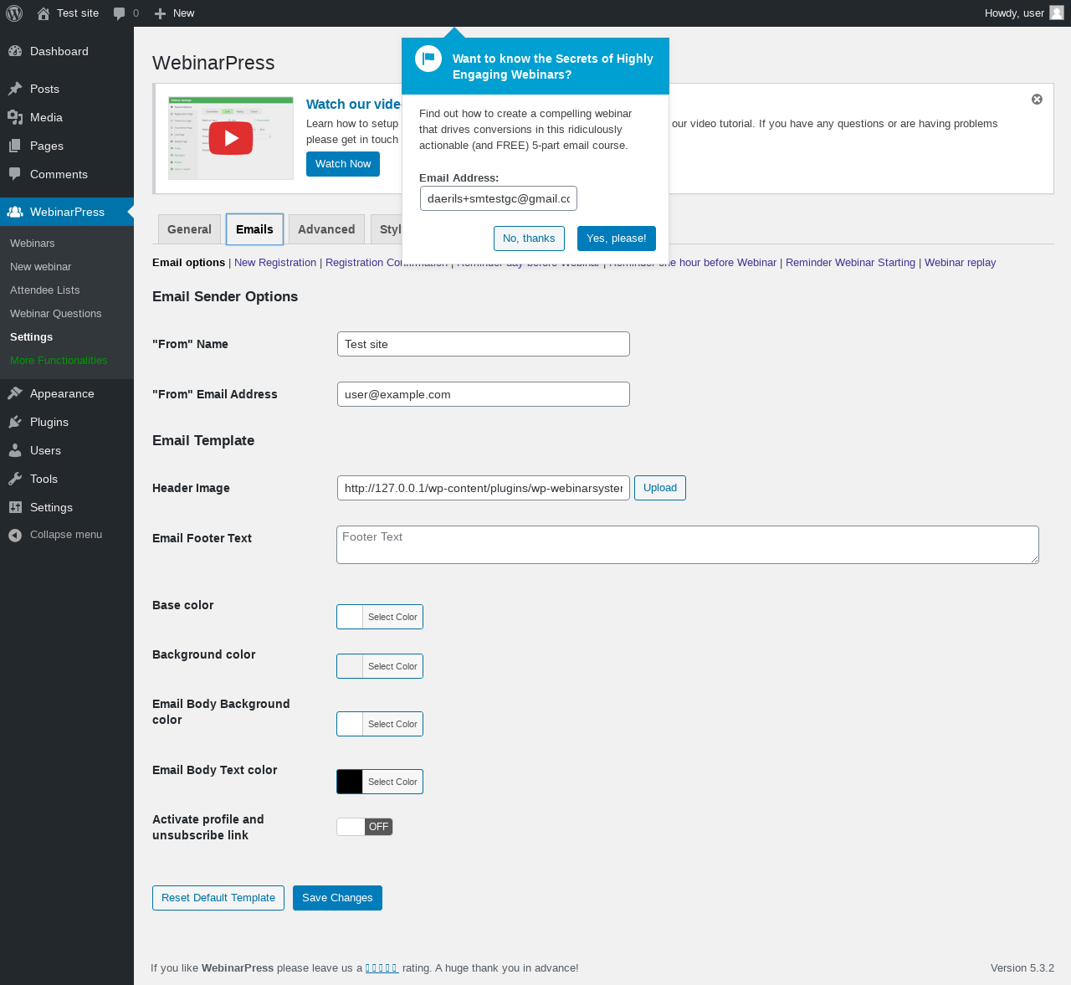Open Attendee Lists submenu item
Viewport: 1071px width, 985px height.
tap(45, 290)
